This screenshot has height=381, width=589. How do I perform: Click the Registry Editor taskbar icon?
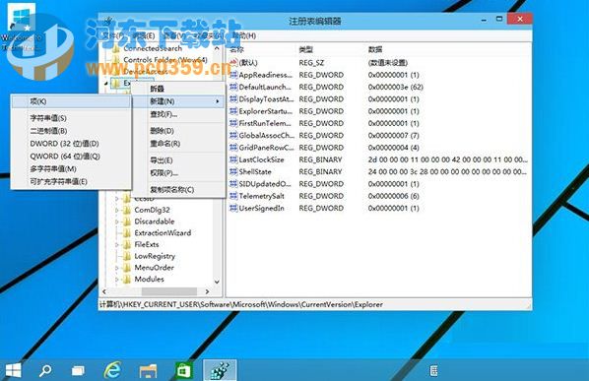(220, 370)
